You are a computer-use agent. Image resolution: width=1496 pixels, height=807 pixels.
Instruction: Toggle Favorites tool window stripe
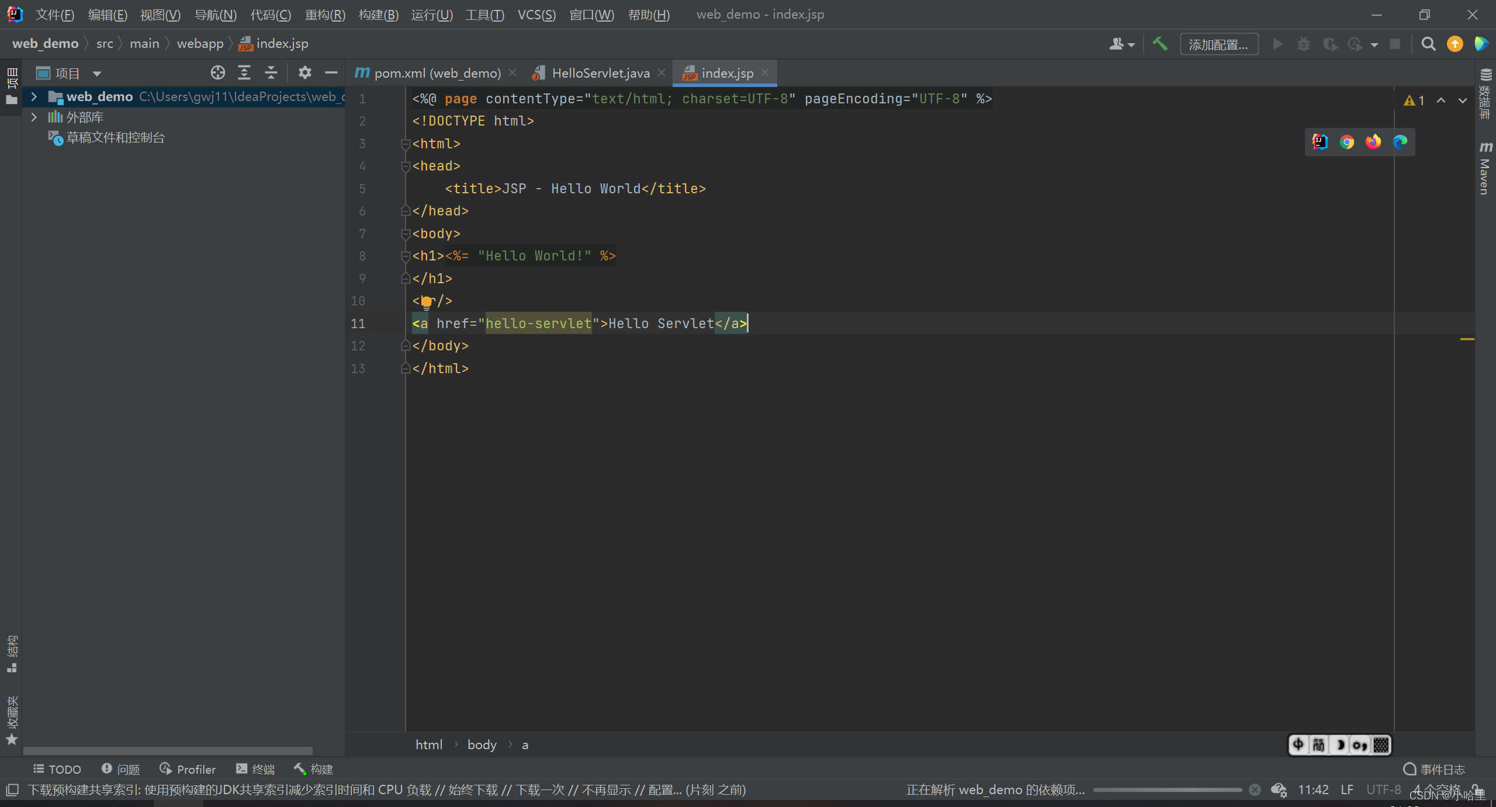coord(12,720)
